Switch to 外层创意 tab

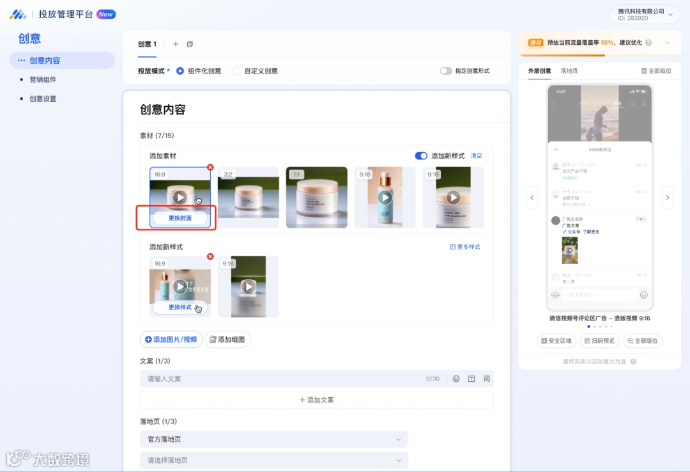click(x=539, y=71)
